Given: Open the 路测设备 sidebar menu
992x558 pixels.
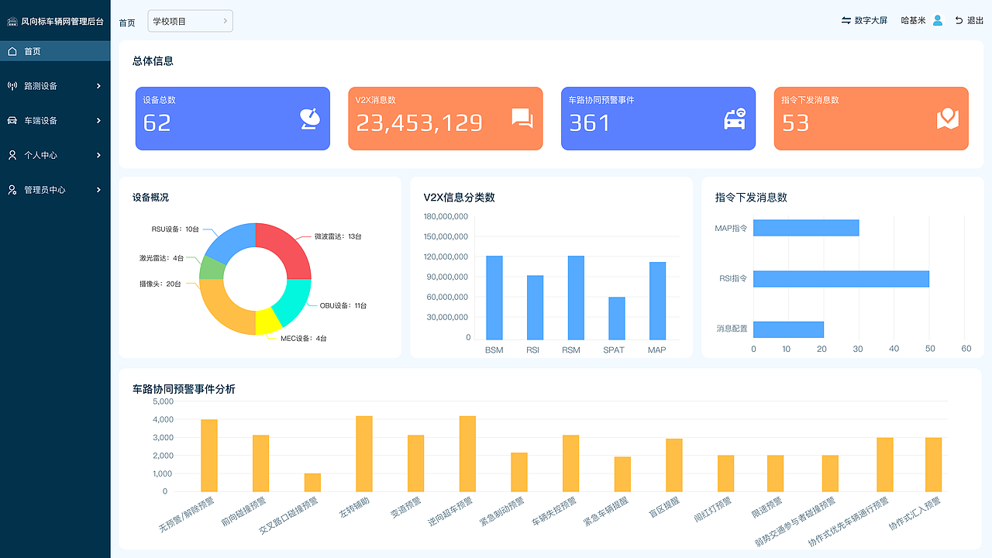Looking at the screenshot, I should tap(55, 86).
